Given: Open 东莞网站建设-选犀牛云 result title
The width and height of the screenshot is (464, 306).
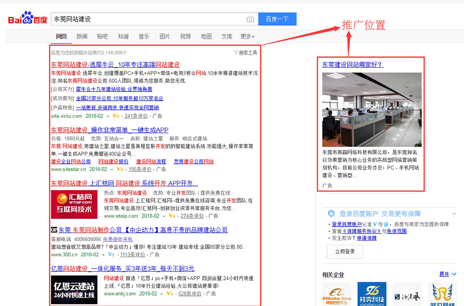Looking at the screenshot, I should click(x=115, y=65).
